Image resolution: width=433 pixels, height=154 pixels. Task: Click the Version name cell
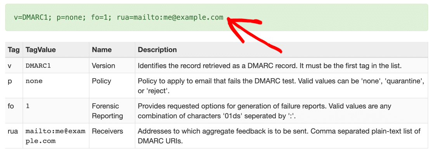[x=103, y=66]
